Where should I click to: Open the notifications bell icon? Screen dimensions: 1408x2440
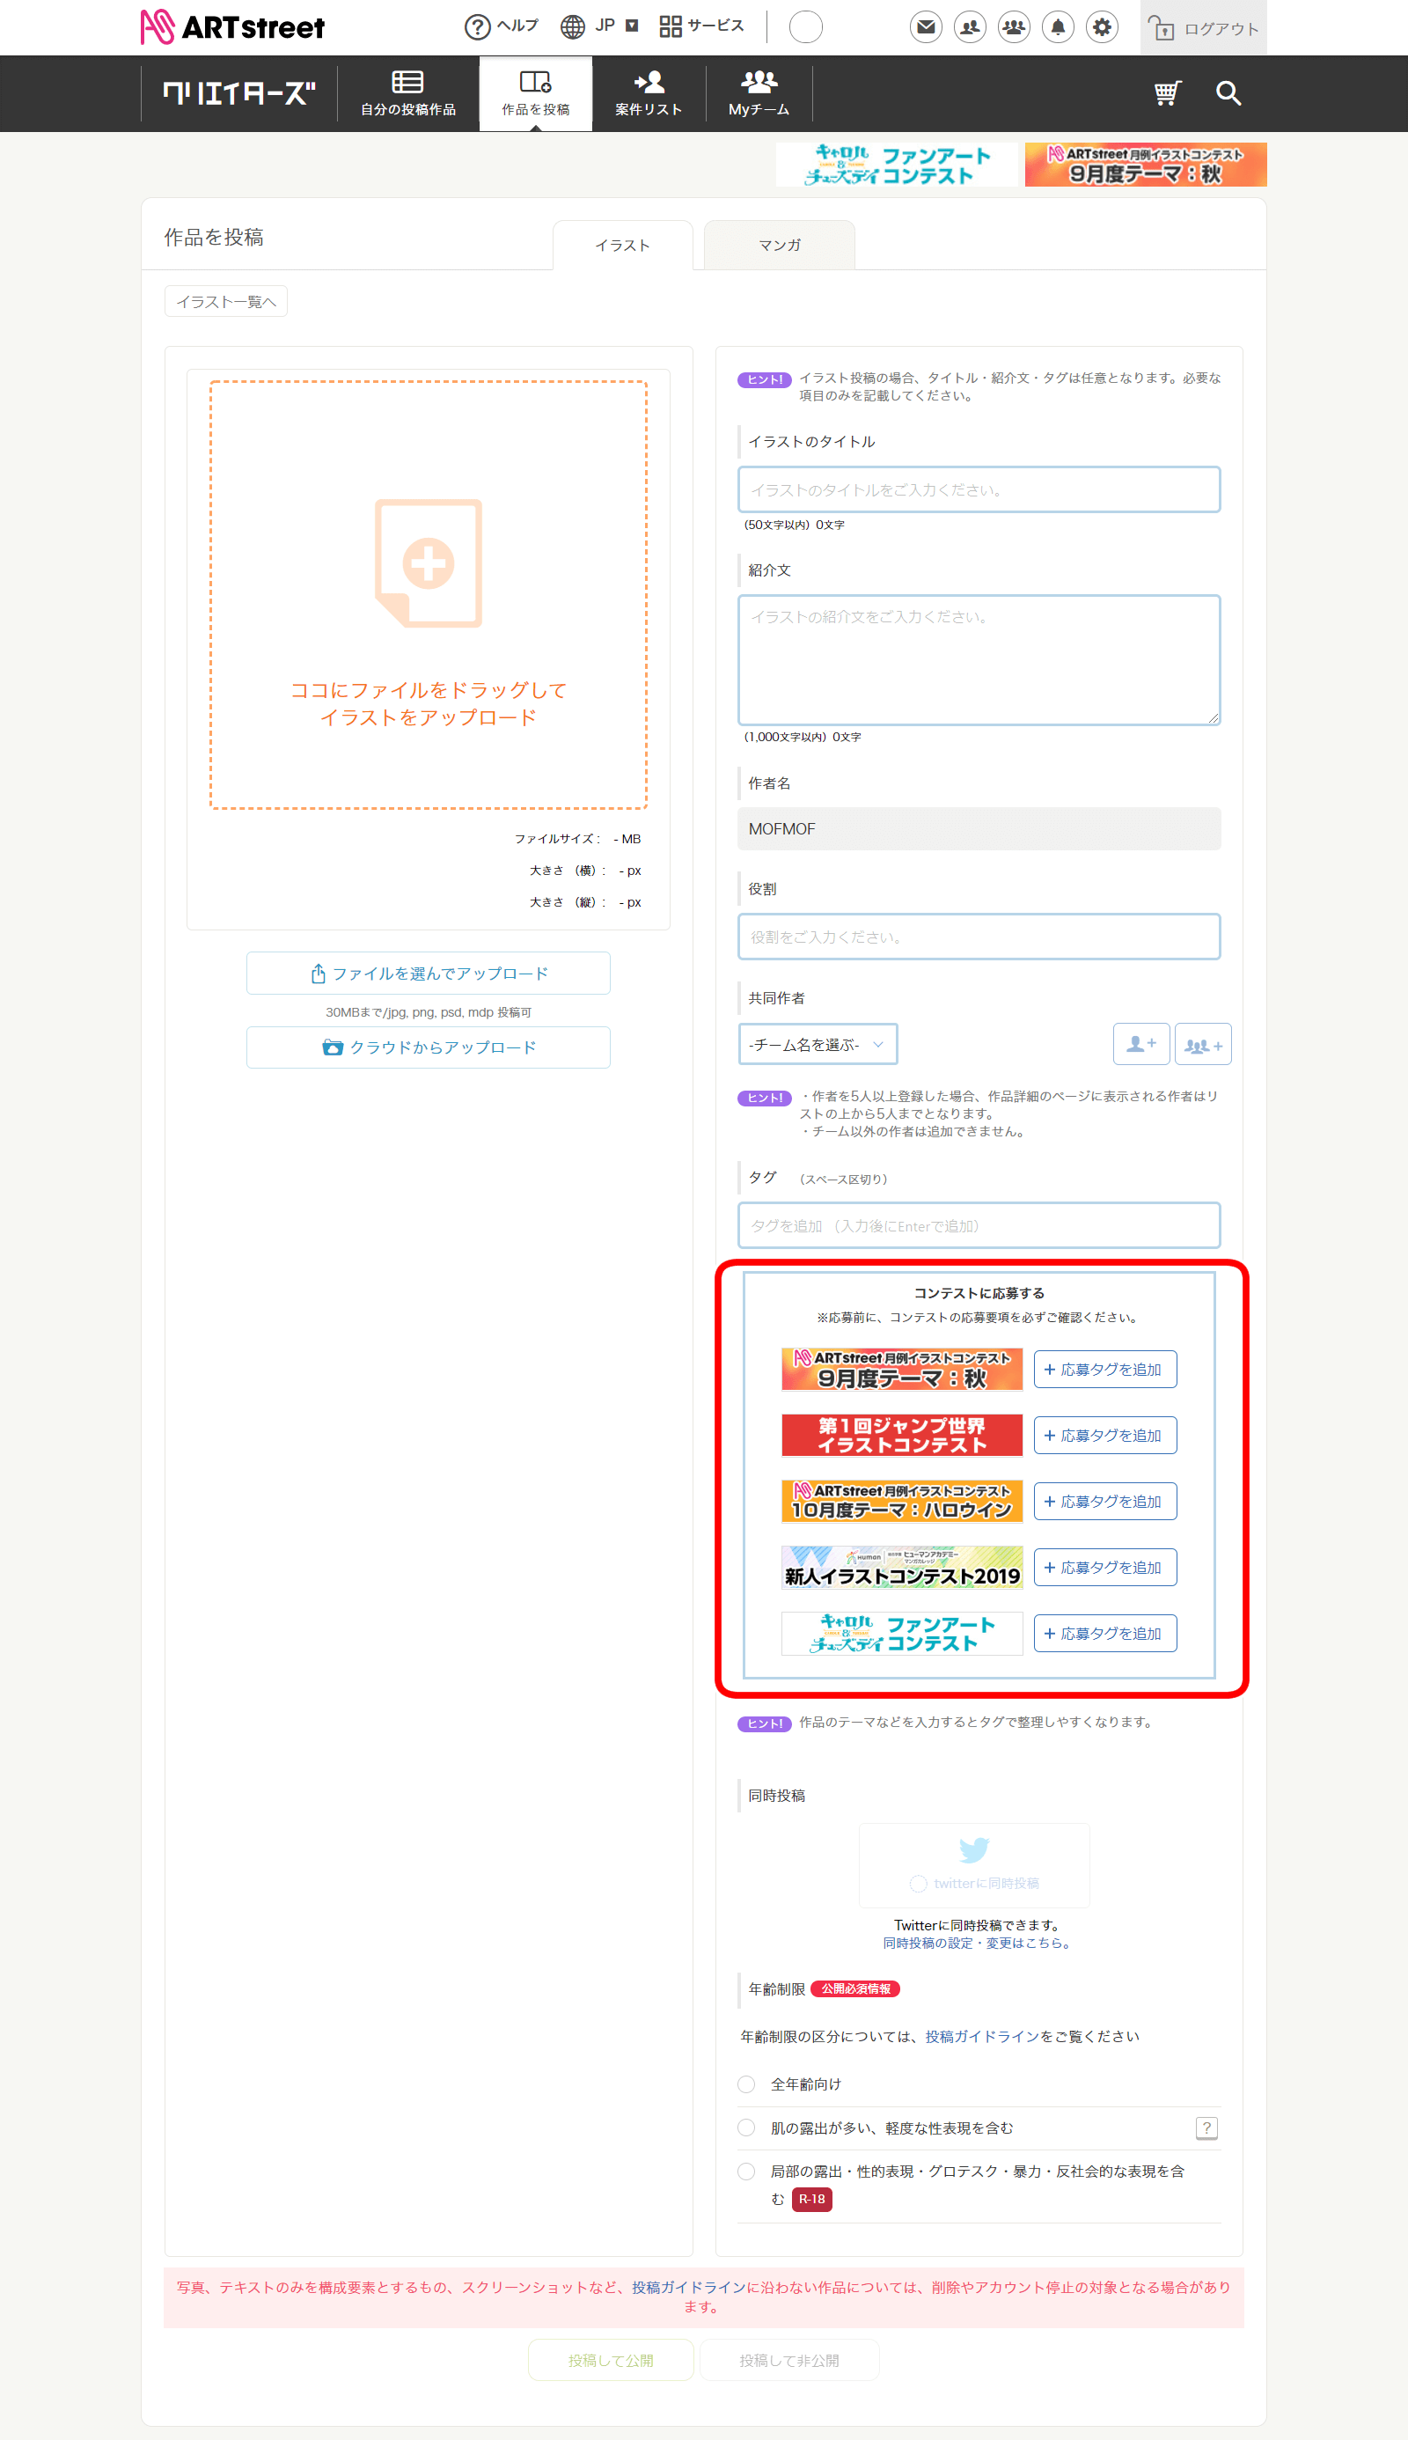point(1058,27)
